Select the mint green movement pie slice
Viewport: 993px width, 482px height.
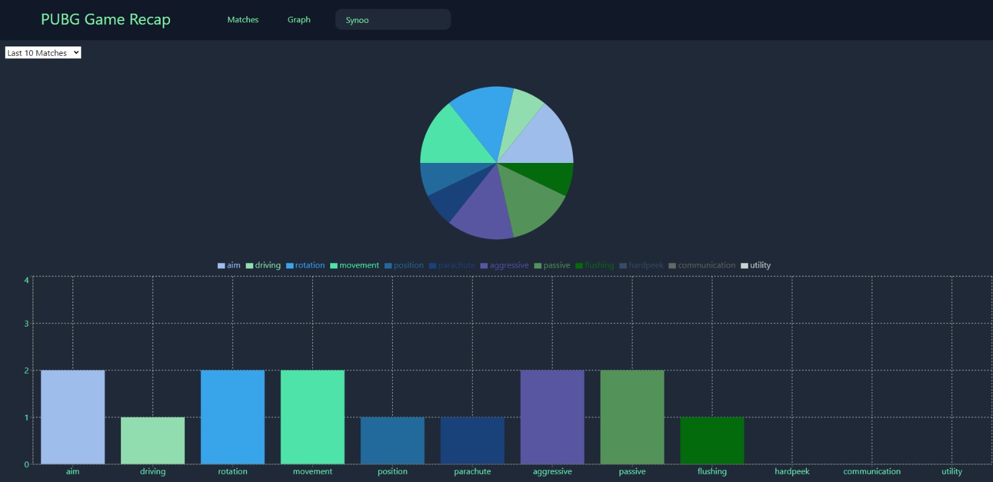453,139
